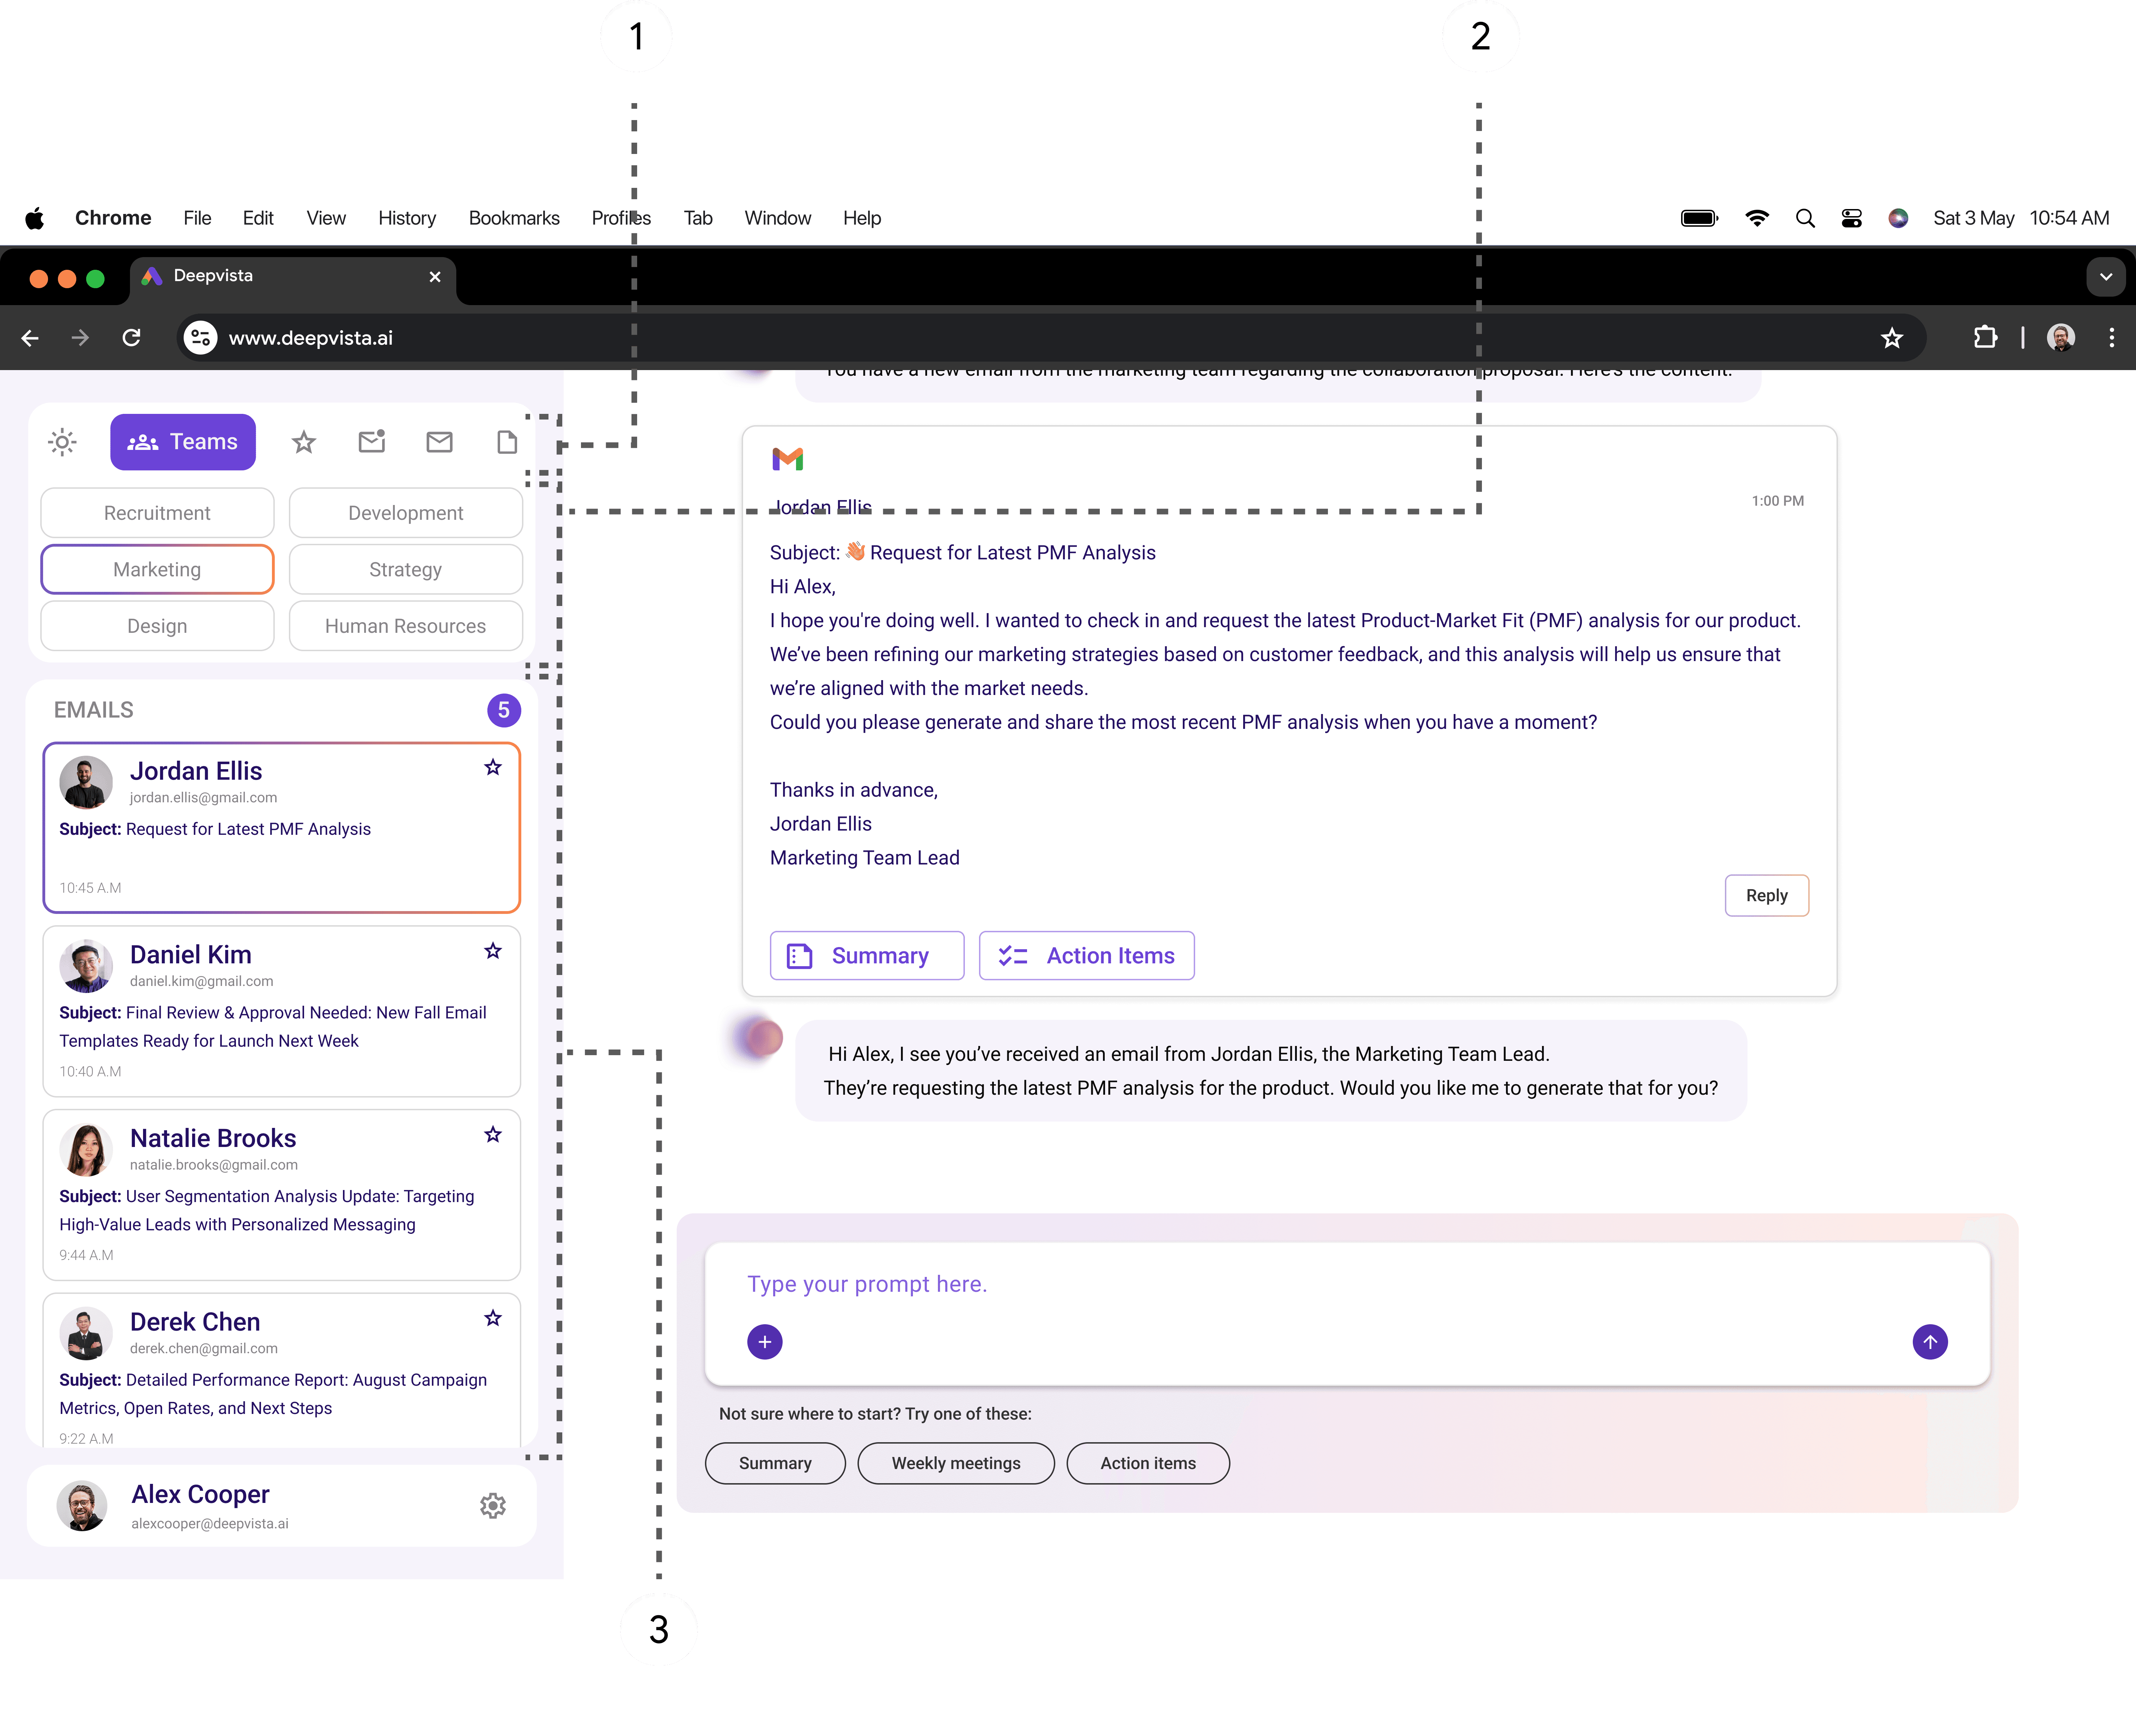Star the Jordan Ellis email
The height and width of the screenshot is (1736, 2136).
click(x=493, y=767)
